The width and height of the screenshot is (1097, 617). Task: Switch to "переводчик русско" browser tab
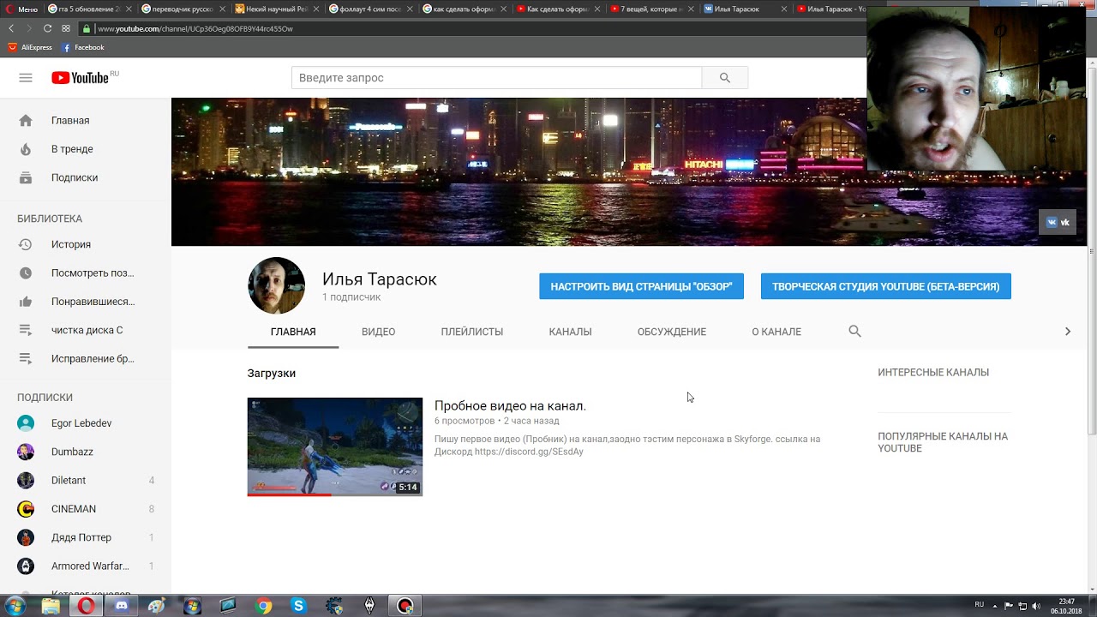coord(182,9)
